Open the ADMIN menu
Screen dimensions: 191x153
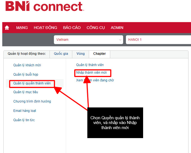point(117,28)
